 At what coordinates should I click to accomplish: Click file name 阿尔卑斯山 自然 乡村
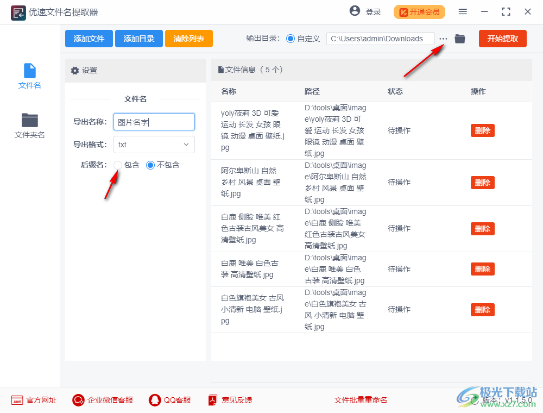coord(251,182)
